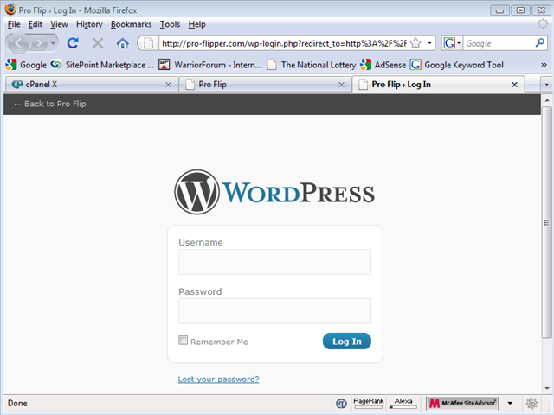Click the PageRank status indicator

pyautogui.click(x=368, y=403)
